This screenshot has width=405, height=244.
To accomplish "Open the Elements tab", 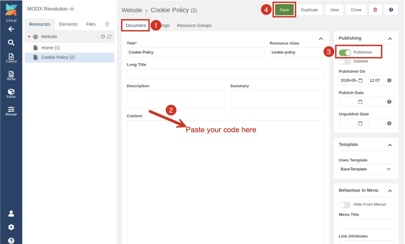I will (x=68, y=24).
